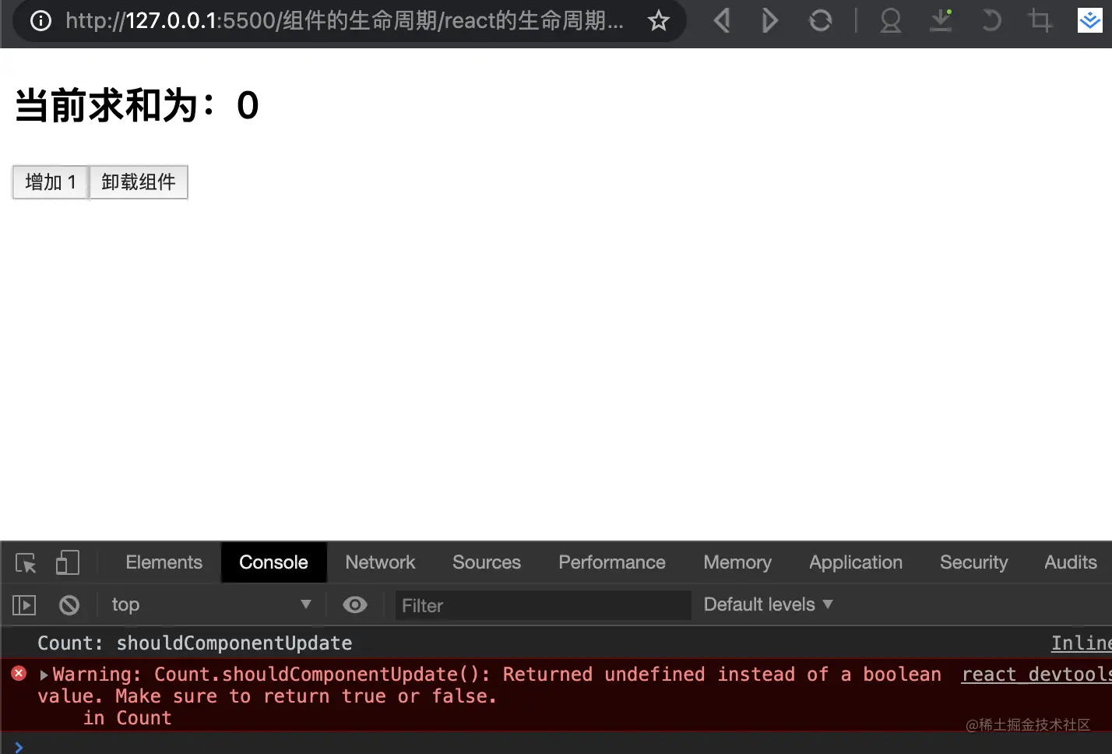The image size is (1112, 754).
Task: Click the site info icon in address bar
Action: [x=40, y=21]
